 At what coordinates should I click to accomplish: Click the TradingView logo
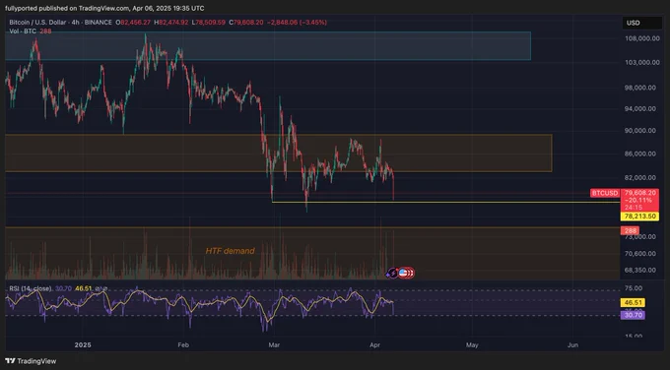coord(31,361)
